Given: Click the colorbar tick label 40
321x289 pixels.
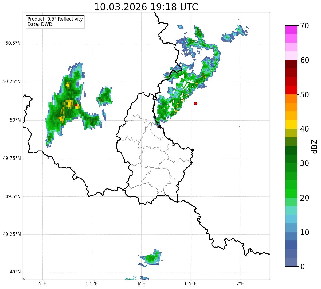Looking at the screenshot, I should pyautogui.click(x=304, y=129).
